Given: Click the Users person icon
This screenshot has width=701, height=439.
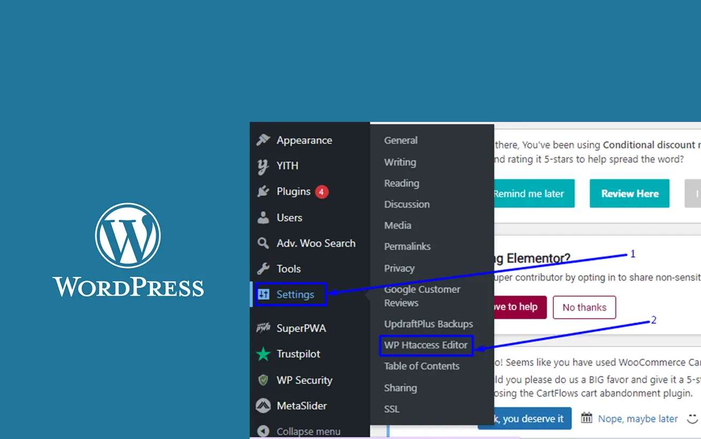Looking at the screenshot, I should [x=263, y=218].
